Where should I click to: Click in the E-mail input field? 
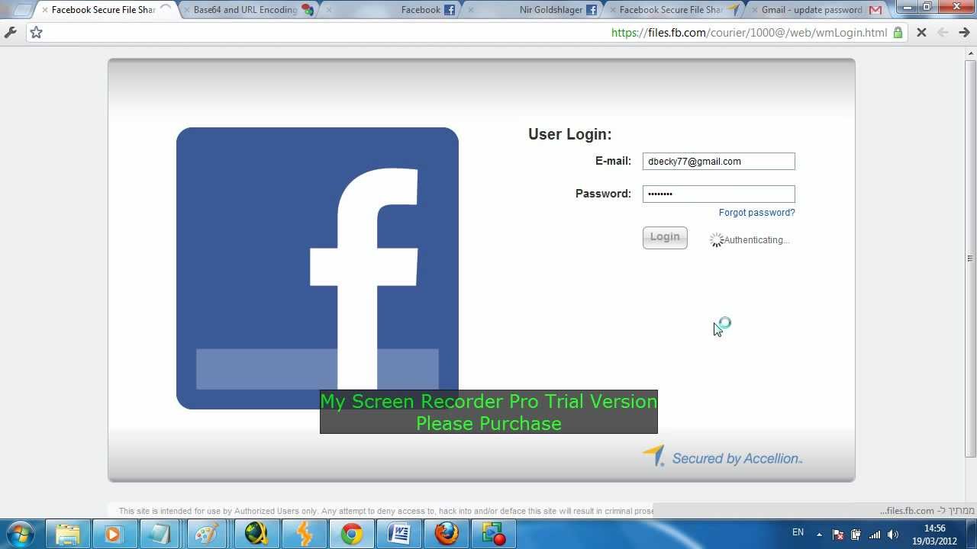tap(718, 161)
